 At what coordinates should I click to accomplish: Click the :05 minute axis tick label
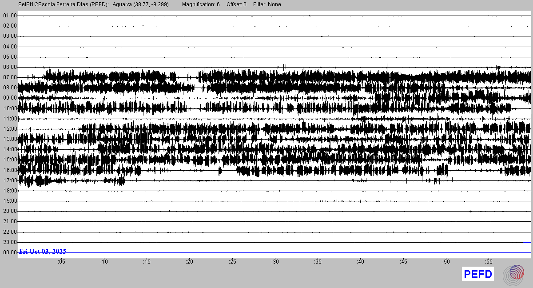61,262
